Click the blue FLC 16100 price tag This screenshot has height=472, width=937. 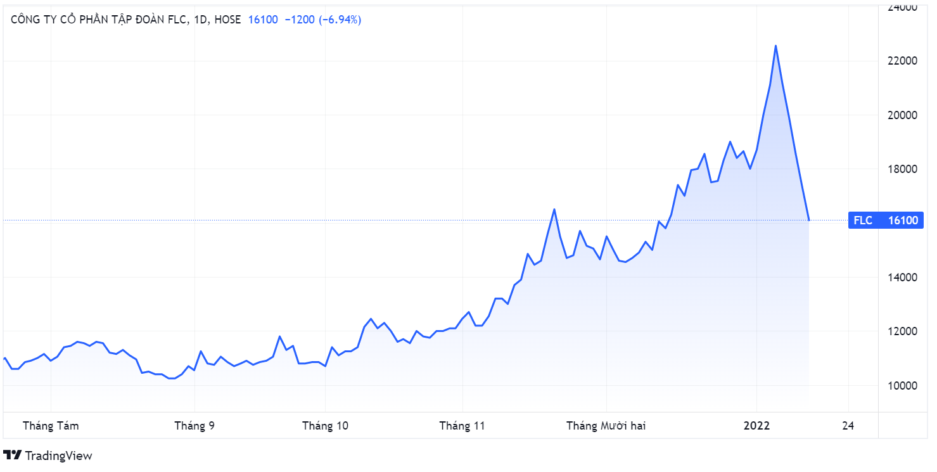[886, 220]
